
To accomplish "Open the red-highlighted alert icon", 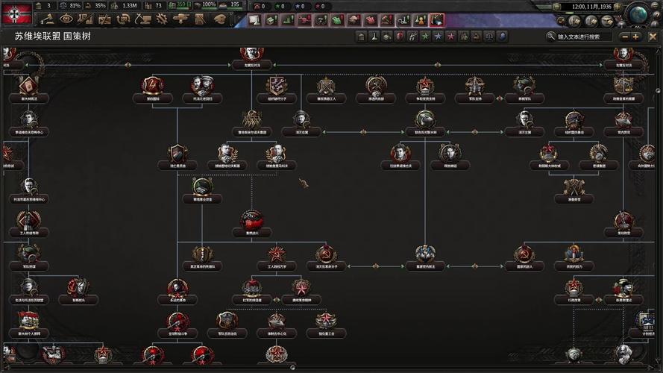I will coord(437,19).
